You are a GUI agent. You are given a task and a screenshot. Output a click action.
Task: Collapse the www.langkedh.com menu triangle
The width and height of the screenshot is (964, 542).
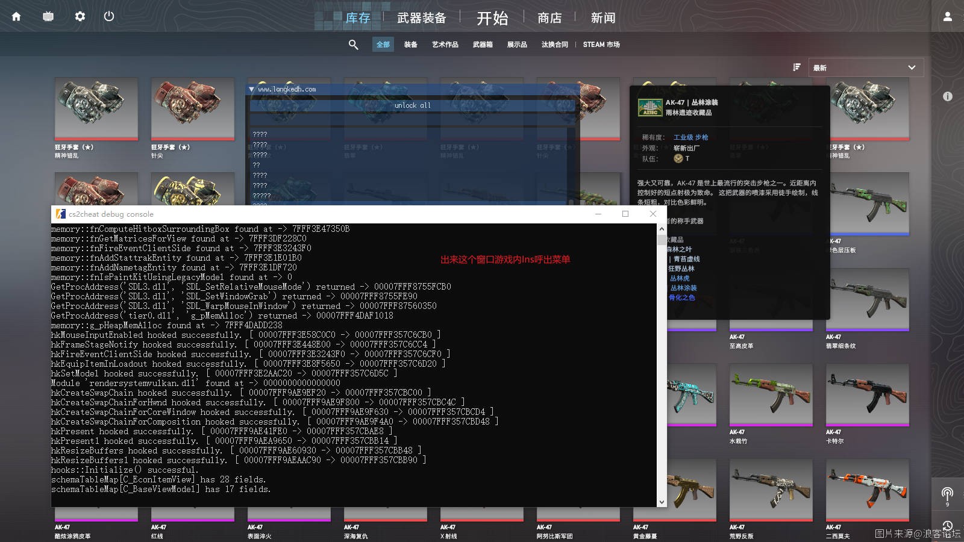252,89
